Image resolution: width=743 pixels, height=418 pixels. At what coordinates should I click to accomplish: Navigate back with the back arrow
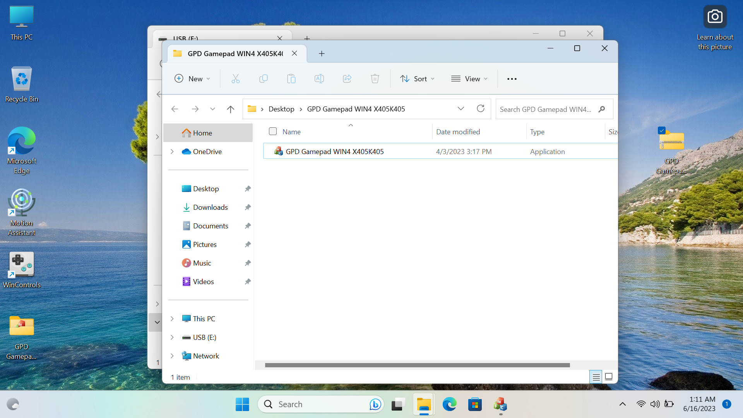(x=175, y=109)
